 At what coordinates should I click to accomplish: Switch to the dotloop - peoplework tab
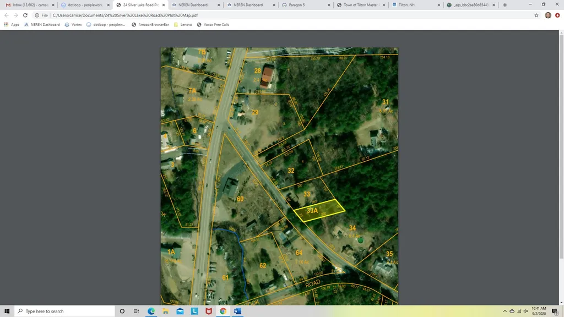(x=85, y=5)
